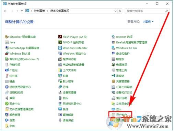Screen dimensions: 174x131
Task: Open 任务栏和导航
Action: pyautogui.click(x=122, y=87)
